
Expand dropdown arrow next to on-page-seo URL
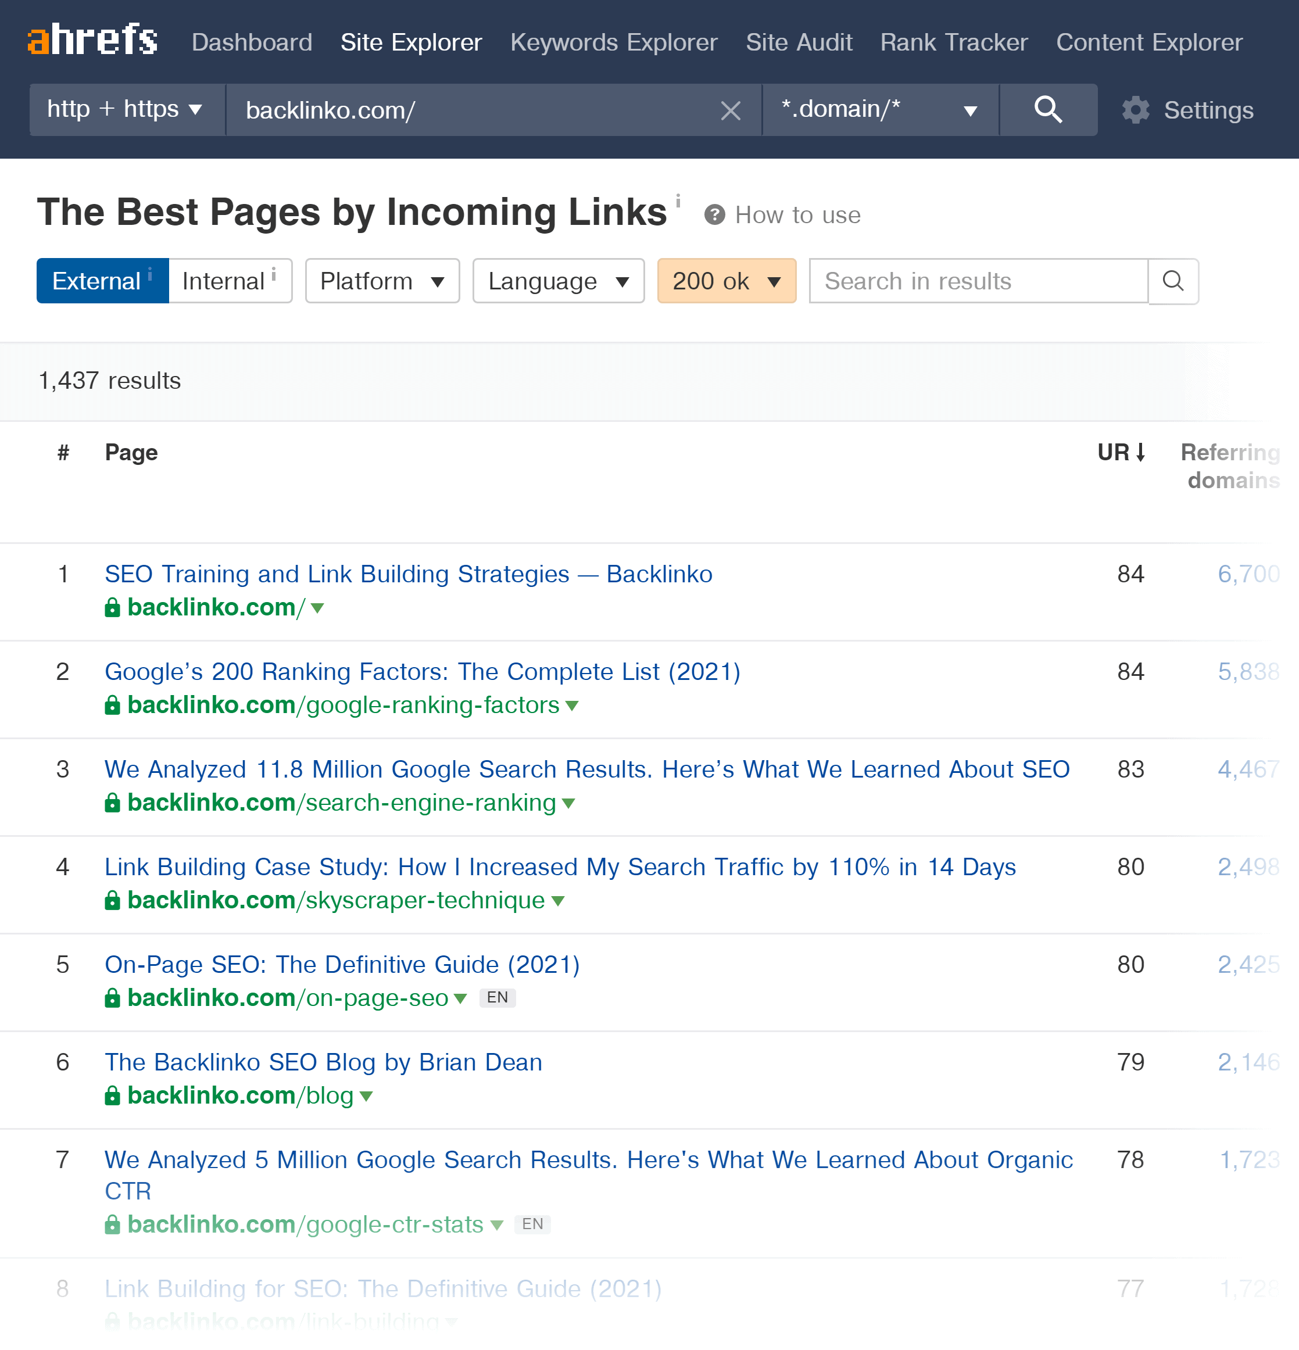click(461, 999)
